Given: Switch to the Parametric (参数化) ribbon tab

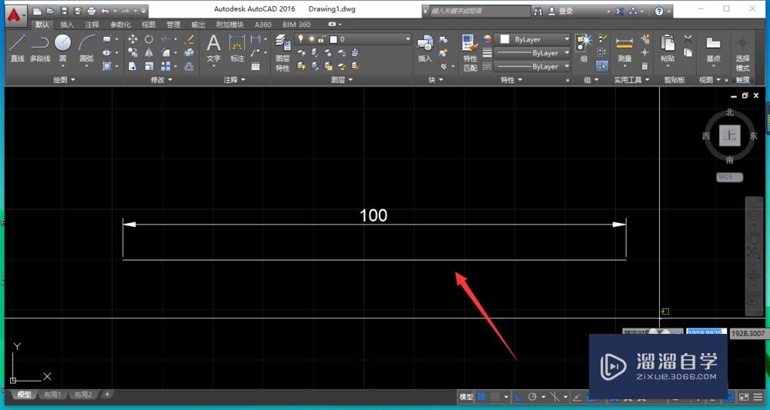Looking at the screenshot, I should [121, 24].
